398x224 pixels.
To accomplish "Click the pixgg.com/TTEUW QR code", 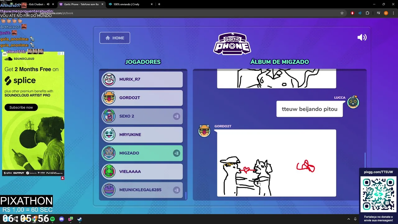I will [378, 194].
